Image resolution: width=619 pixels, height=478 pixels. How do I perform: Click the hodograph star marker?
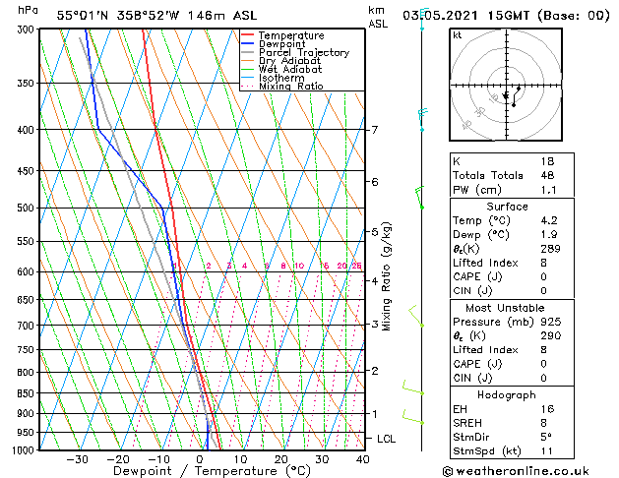pyautogui.click(x=506, y=95)
